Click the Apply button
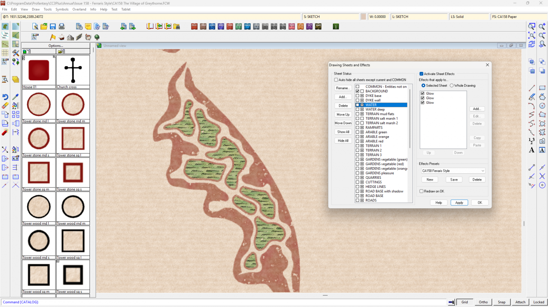The height and width of the screenshot is (307, 548). (x=459, y=203)
